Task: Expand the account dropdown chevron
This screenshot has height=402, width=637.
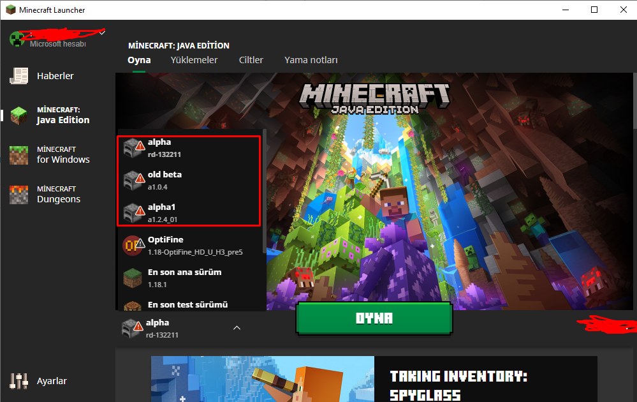Action: pos(103,33)
